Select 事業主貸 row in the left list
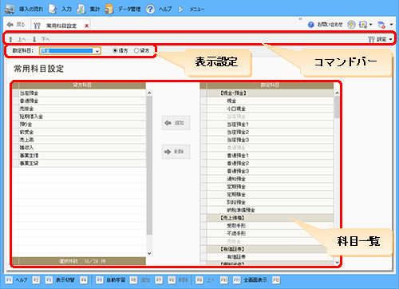Image resolution: width=399 pixels, height=289 pixels. coord(82,163)
